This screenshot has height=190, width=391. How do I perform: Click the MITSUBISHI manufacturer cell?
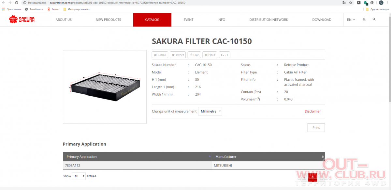tap(268, 165)
